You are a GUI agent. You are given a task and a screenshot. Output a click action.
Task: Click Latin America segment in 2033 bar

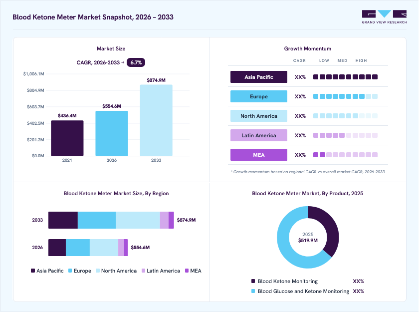(x=164, y=220)
